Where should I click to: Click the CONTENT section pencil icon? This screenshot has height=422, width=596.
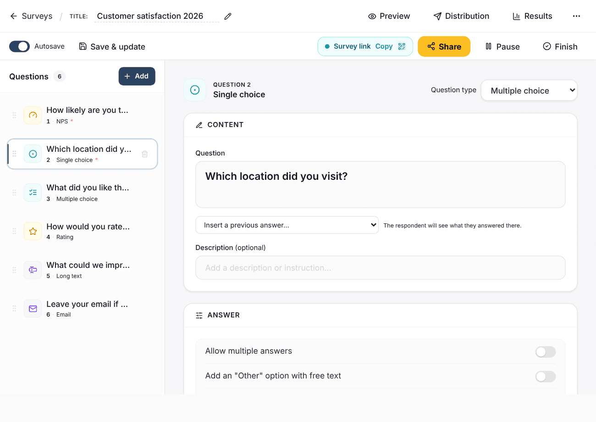[199, 125]
